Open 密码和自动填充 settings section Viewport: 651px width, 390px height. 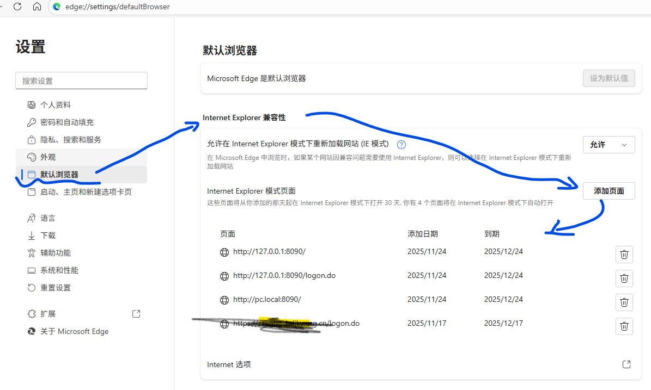[66, 122]
